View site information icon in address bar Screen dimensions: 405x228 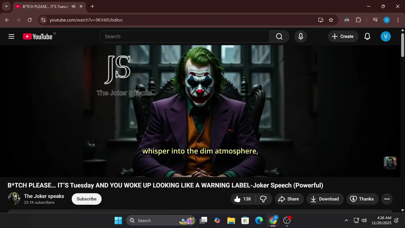coord(43,20)
